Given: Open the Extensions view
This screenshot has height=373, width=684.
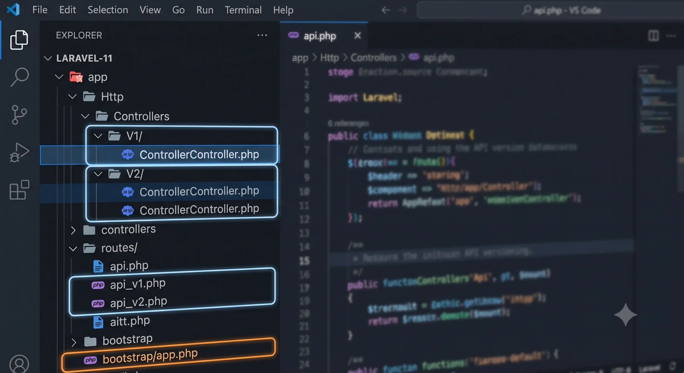Looking at the screenshot, I should pyautogui.click(x=19, y=190).
